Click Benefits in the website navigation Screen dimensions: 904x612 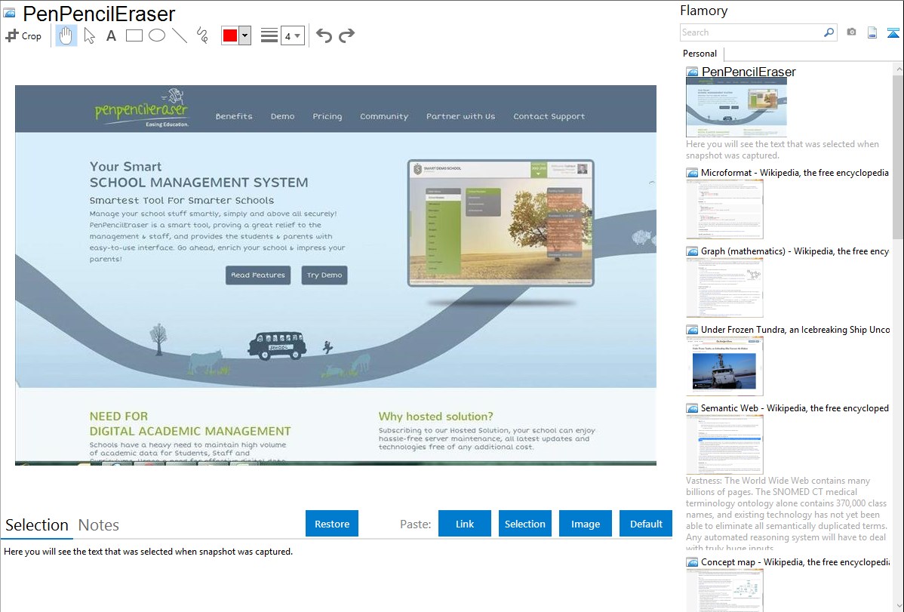[234, 116]
